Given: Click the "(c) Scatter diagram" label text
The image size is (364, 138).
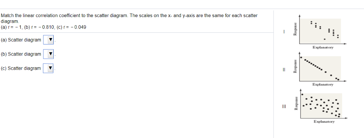Looking at the screenshot, I should (x=21, y=68).
